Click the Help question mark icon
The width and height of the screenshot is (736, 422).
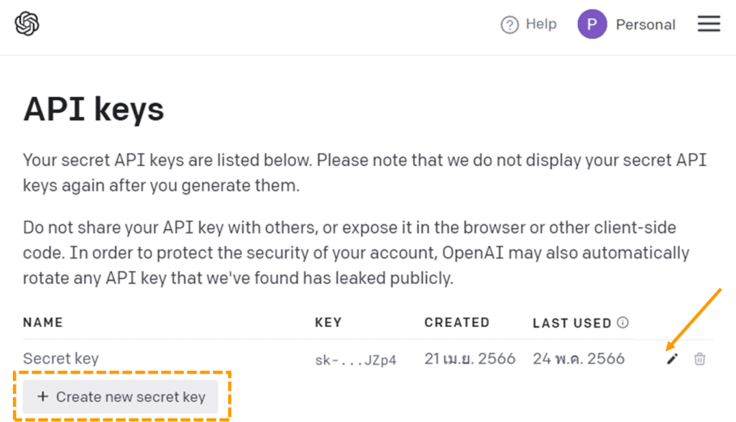pos(510,25)
